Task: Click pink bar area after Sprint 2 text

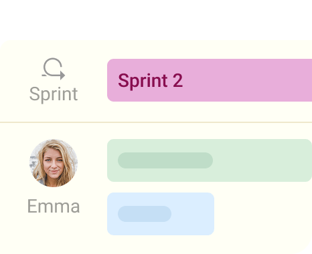Action: [246, 80]
